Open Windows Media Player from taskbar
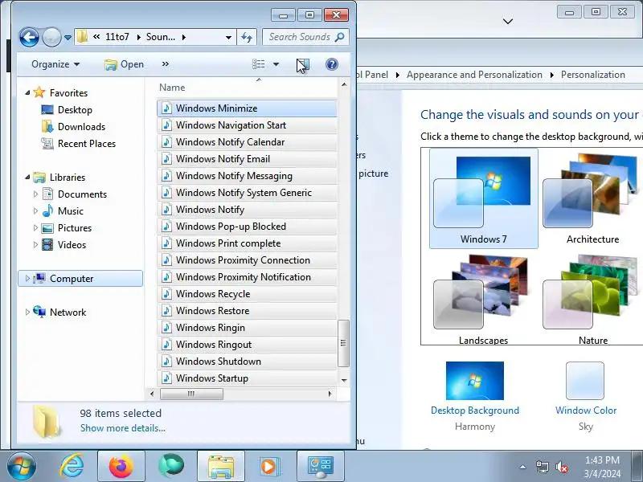Screen dimensions: 643x482 tap(270, 467)
